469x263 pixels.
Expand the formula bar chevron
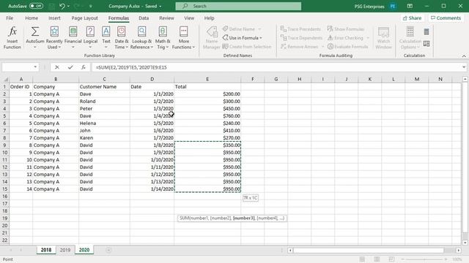[464, 67]
